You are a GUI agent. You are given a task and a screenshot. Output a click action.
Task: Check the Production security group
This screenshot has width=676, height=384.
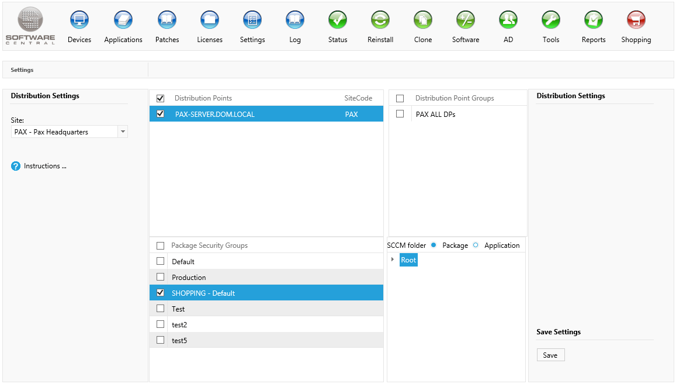pyautogui.click(x=160, y=276)
